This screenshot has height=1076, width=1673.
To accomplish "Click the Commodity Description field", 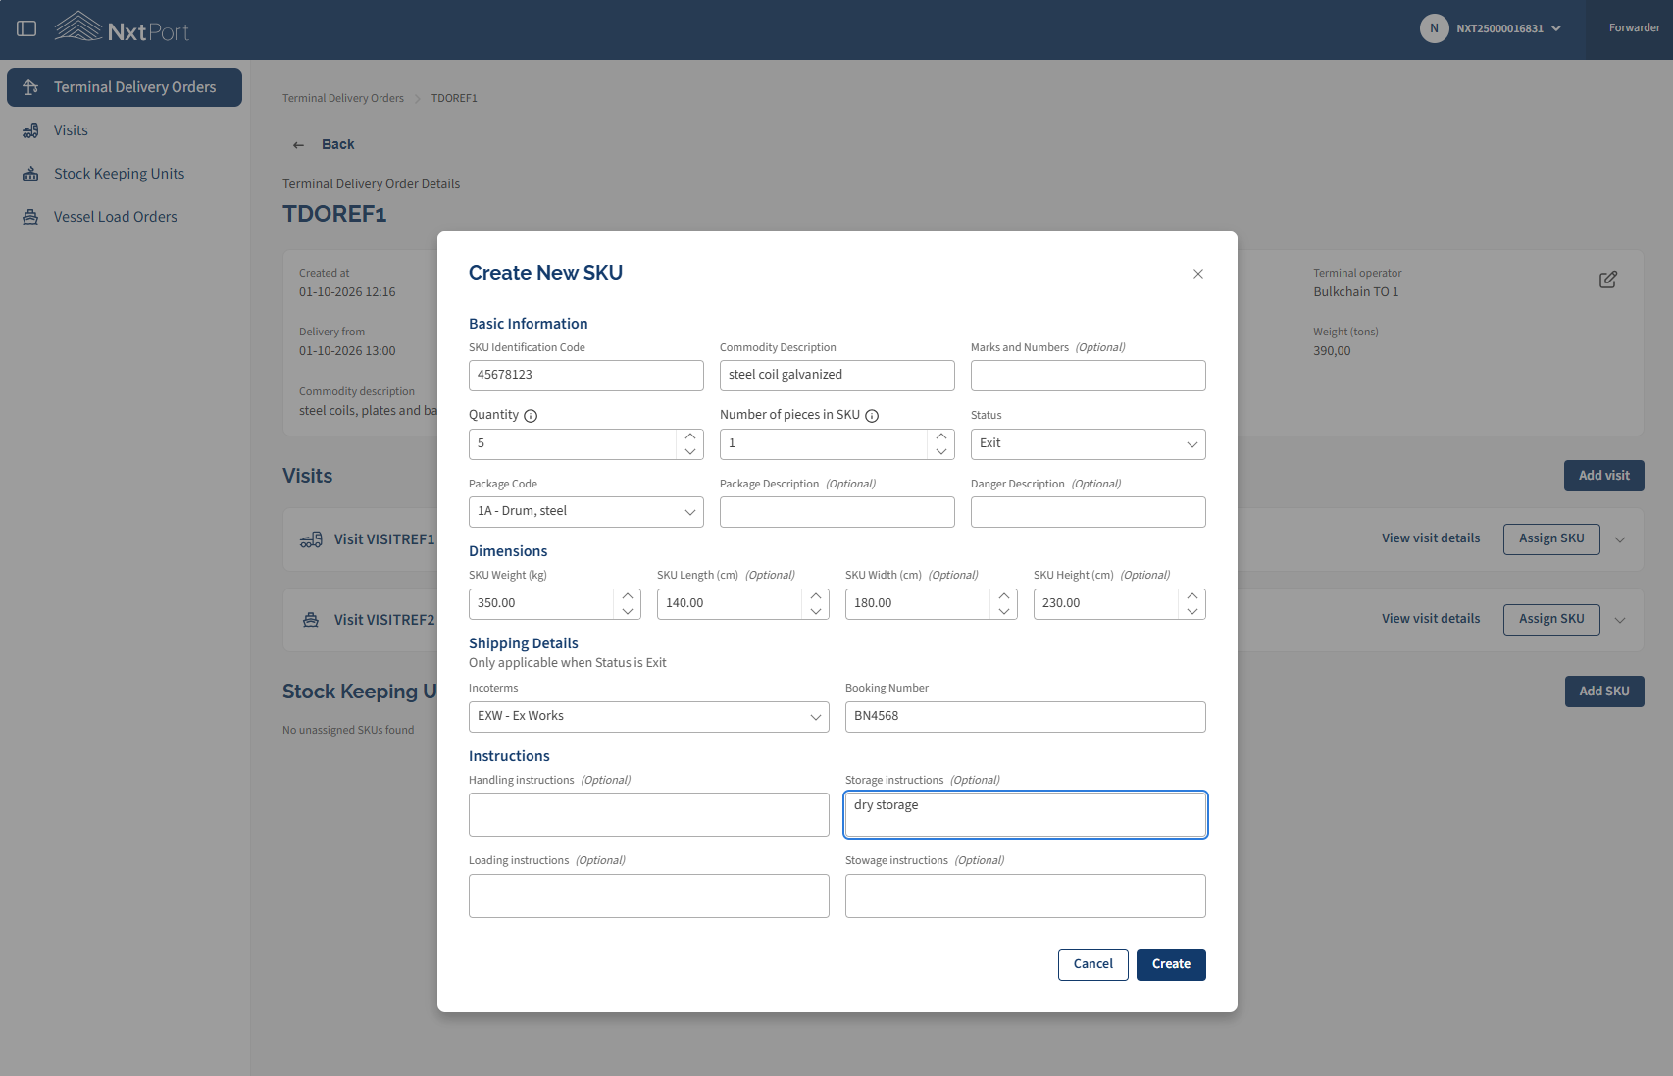I will pyautogui.click(x=837, y=376).
